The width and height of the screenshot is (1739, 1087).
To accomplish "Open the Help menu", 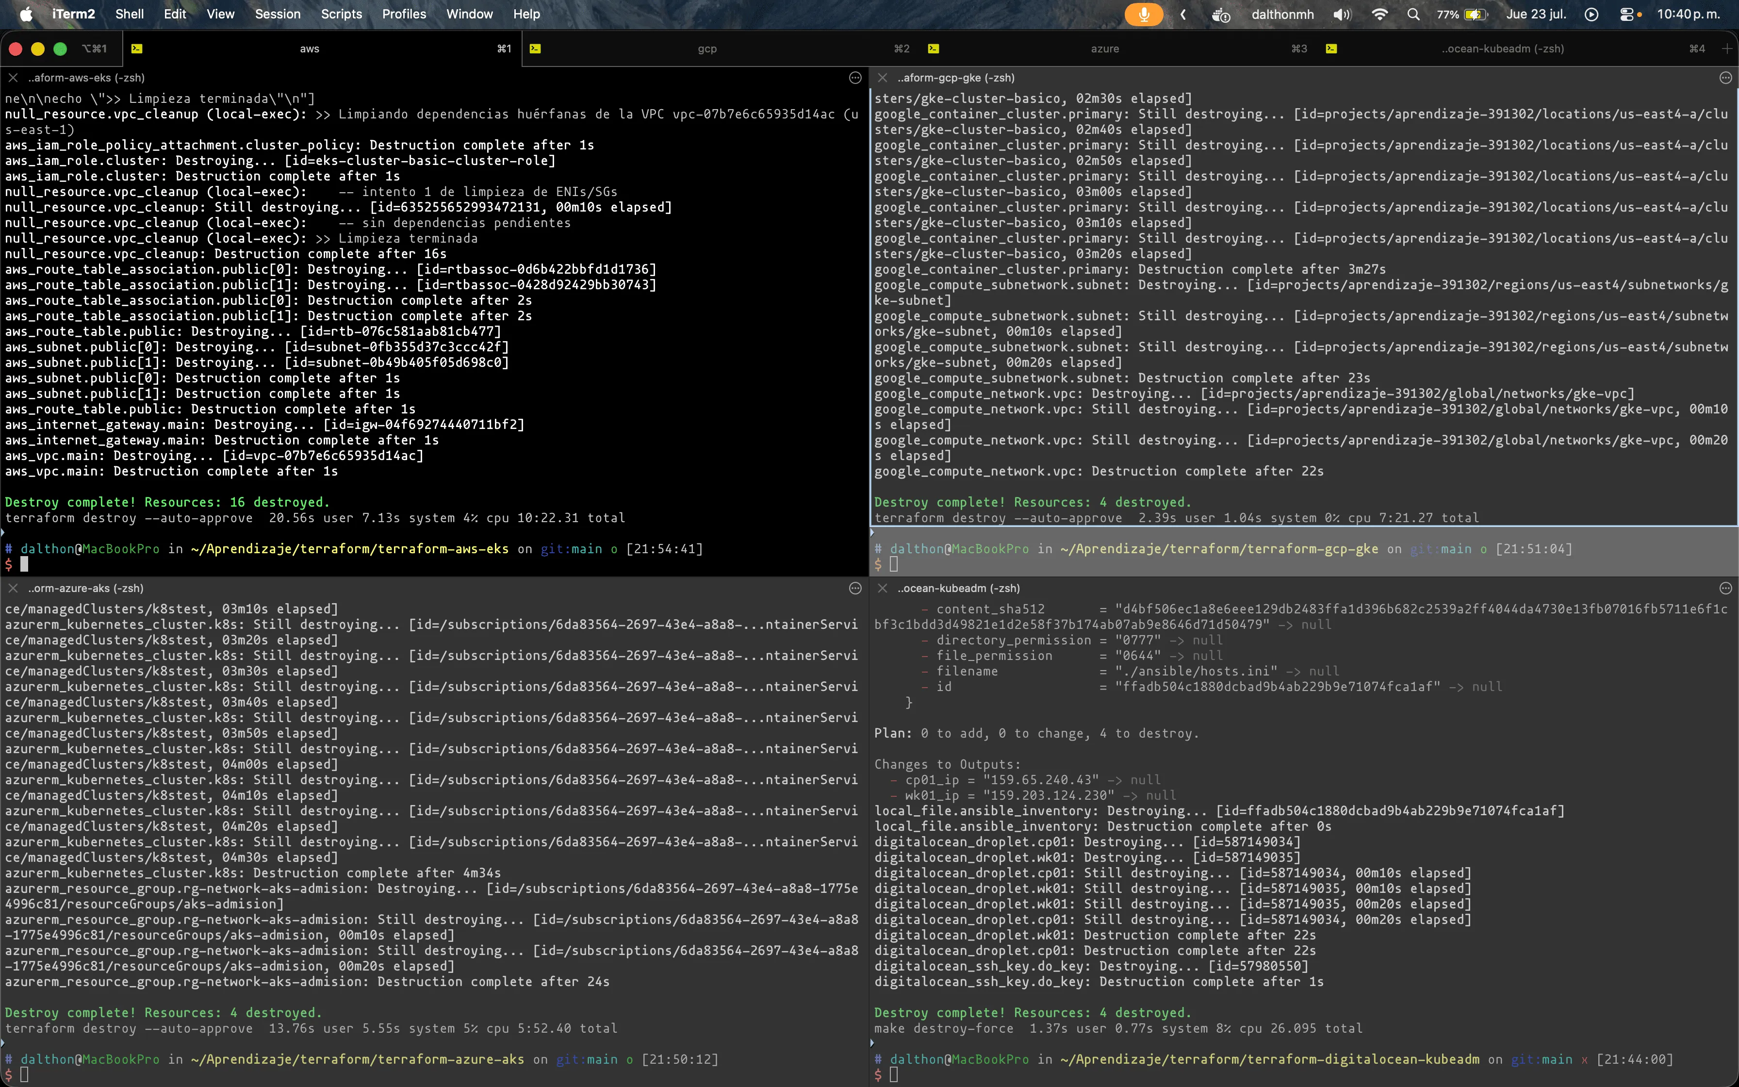I will (526, 15).
